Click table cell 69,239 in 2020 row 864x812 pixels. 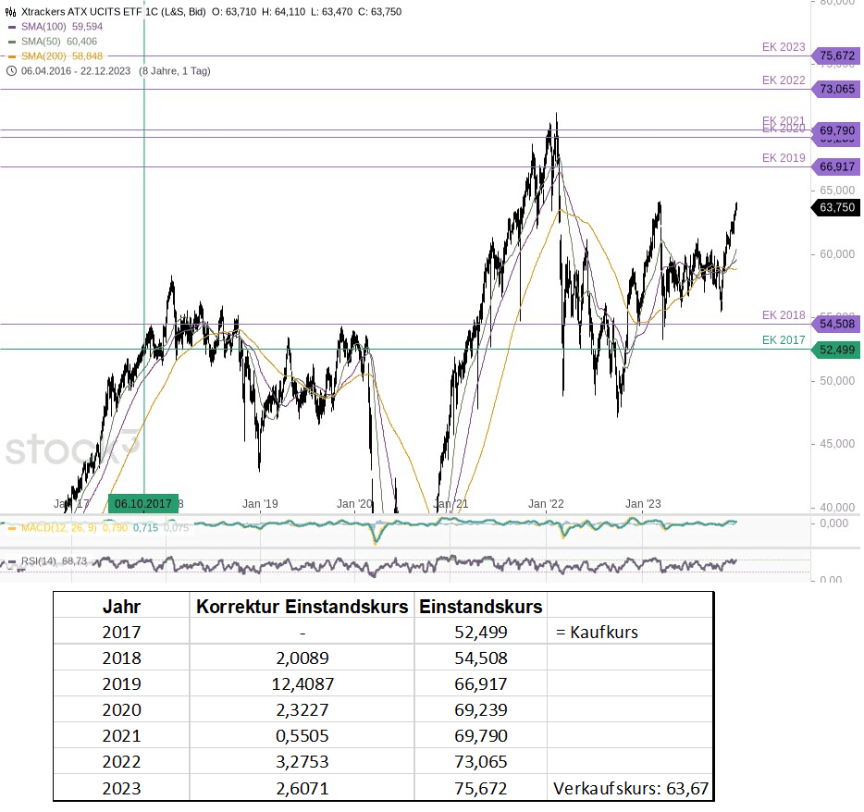(x=481, y=709)
